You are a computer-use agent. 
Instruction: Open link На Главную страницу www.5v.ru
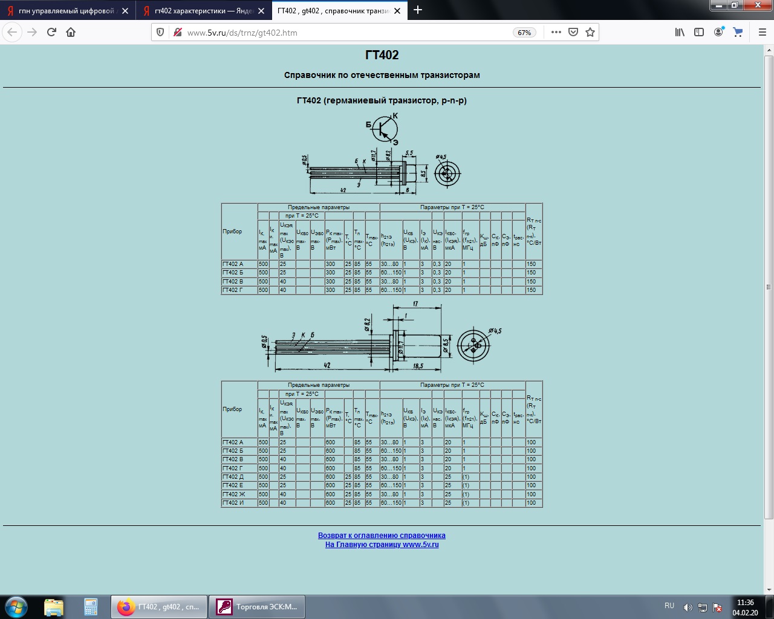coord(382,545)
